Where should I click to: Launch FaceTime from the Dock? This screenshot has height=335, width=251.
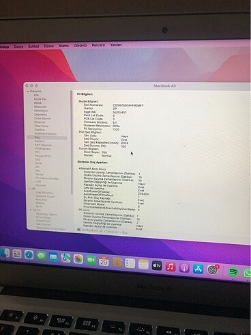(91, 260)
